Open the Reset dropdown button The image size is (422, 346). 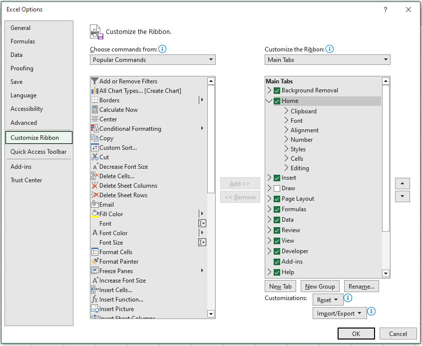328,300
